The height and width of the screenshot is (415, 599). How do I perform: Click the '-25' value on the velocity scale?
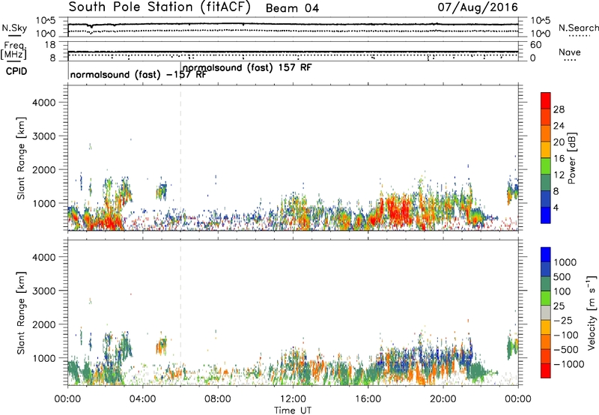(x=563, y=321)
